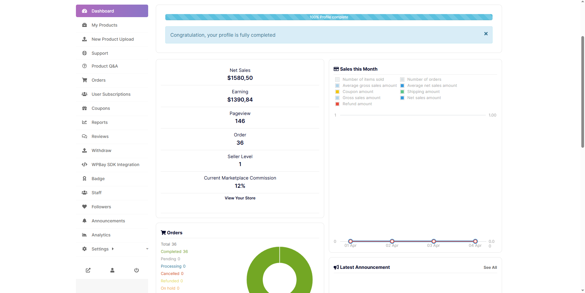Toggle Coupon amount legend series
This screenshot has width=585, height=293.
354,92
